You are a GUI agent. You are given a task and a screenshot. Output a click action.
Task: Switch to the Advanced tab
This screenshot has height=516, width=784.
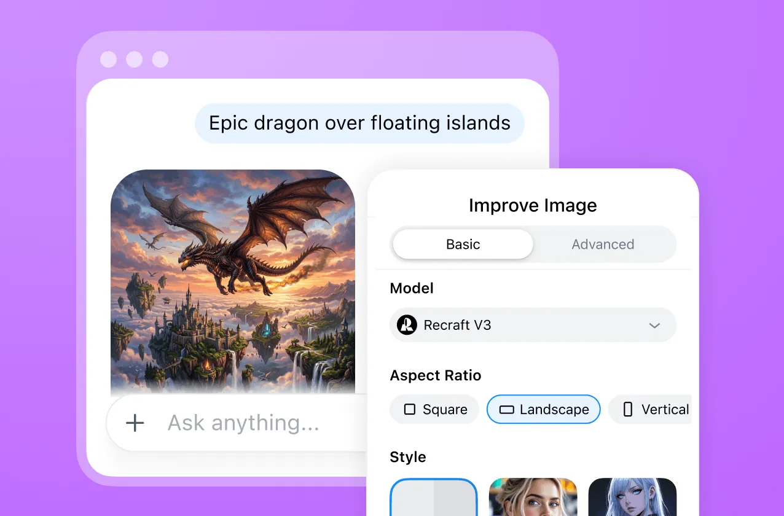click(603, 244)
